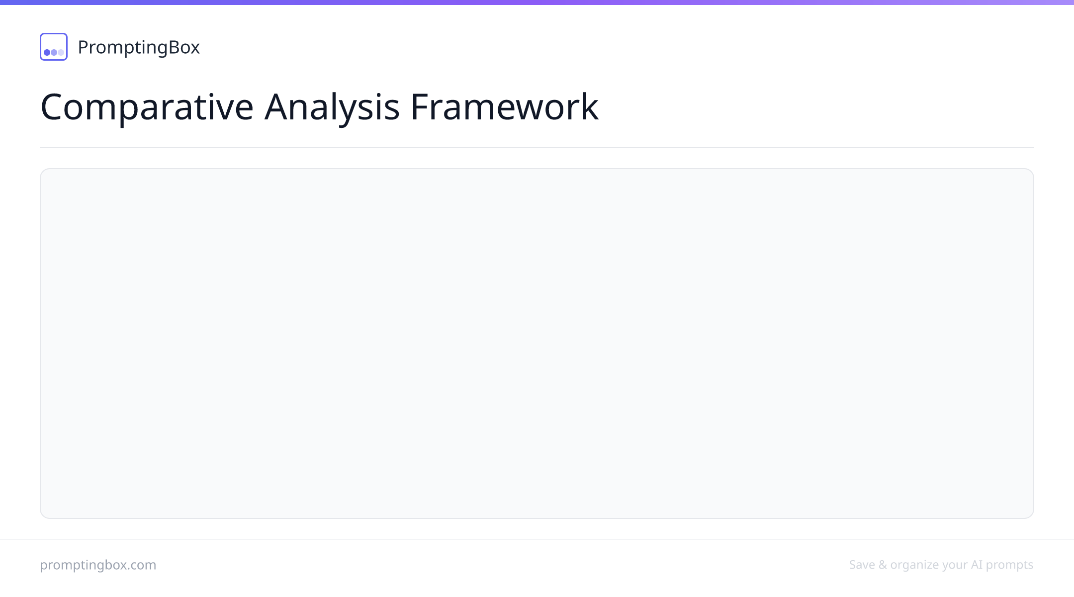
Task: Click the purple gradient bar at the top
Action: [x=537, y=2]
